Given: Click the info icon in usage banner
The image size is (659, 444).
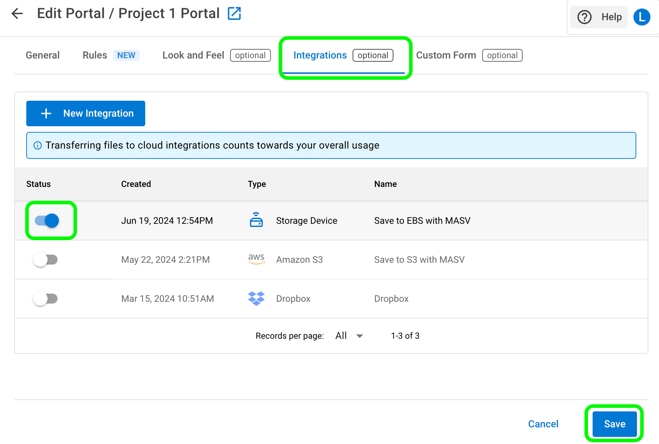Looking at the screenshot, I should [x=38, y=145].
